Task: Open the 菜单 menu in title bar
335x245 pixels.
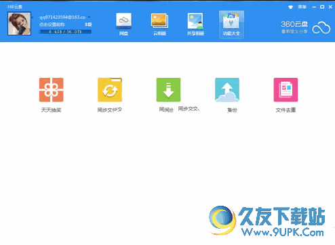Action: pos(302,7)
